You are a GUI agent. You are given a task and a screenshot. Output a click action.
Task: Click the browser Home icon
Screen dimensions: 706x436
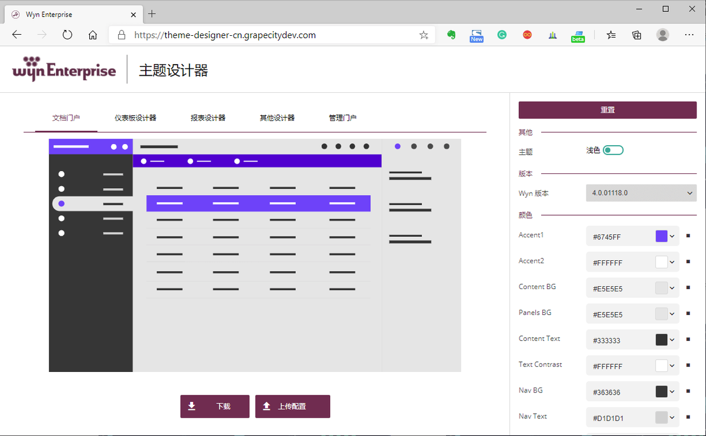92,35
